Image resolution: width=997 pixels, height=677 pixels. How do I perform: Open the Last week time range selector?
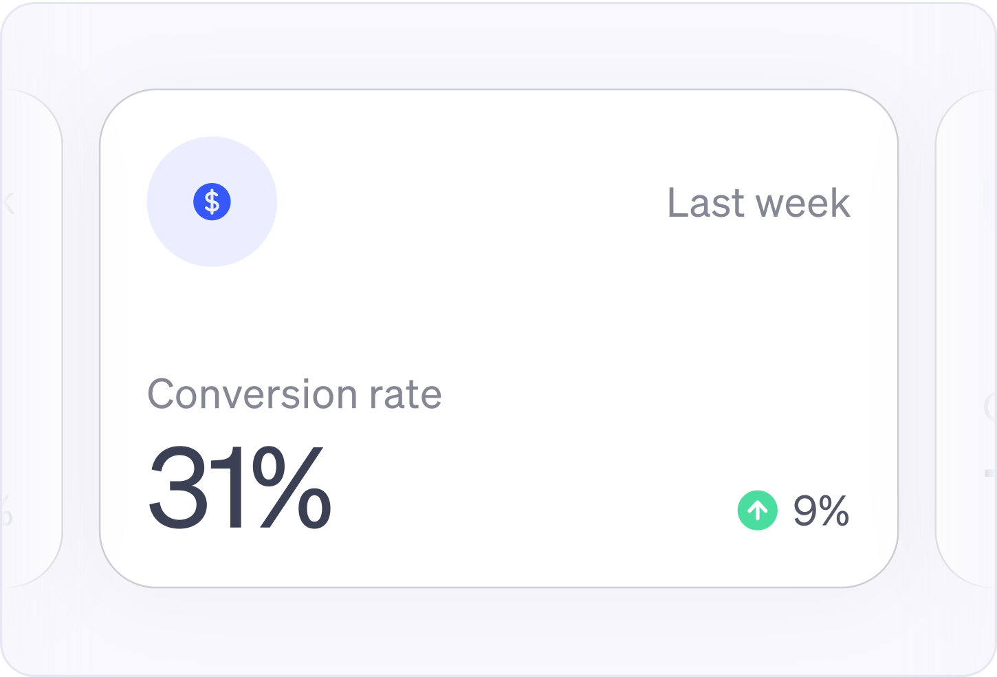coord(758,202)
